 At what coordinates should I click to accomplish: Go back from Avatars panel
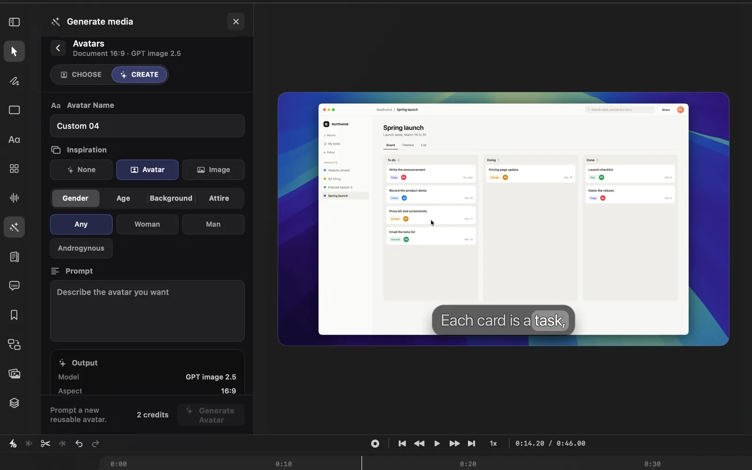point(58,48)
